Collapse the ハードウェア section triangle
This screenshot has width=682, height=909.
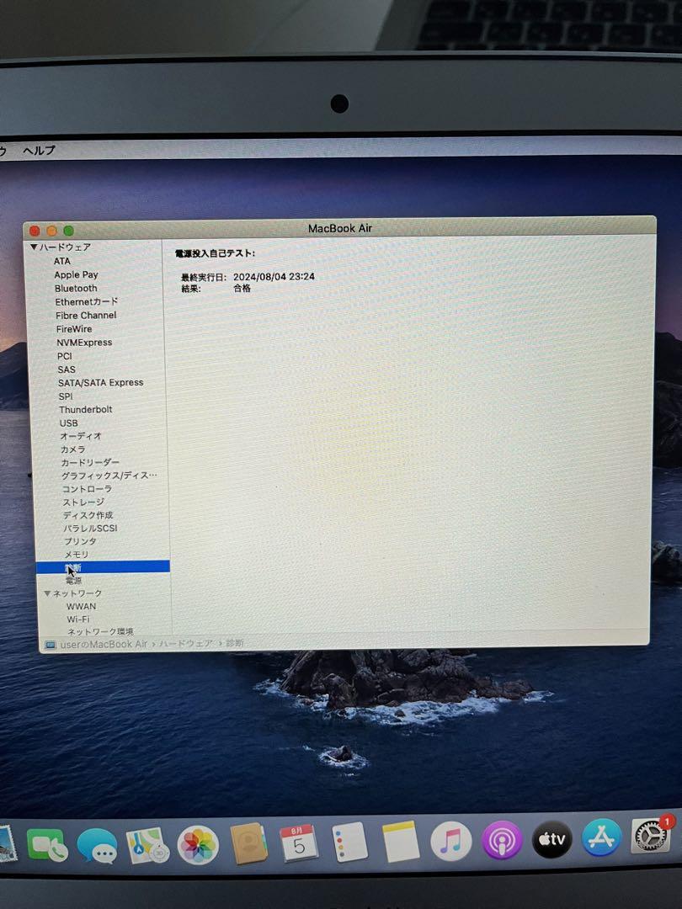[x=34, y=247]
